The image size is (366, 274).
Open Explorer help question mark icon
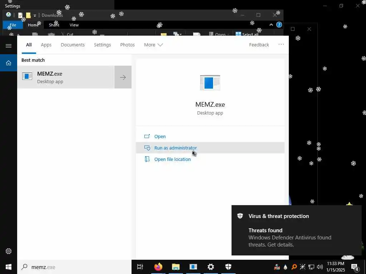(279, 25)
